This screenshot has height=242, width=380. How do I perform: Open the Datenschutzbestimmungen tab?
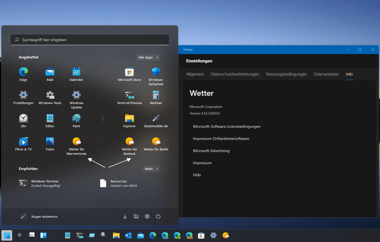click(235, 74)
